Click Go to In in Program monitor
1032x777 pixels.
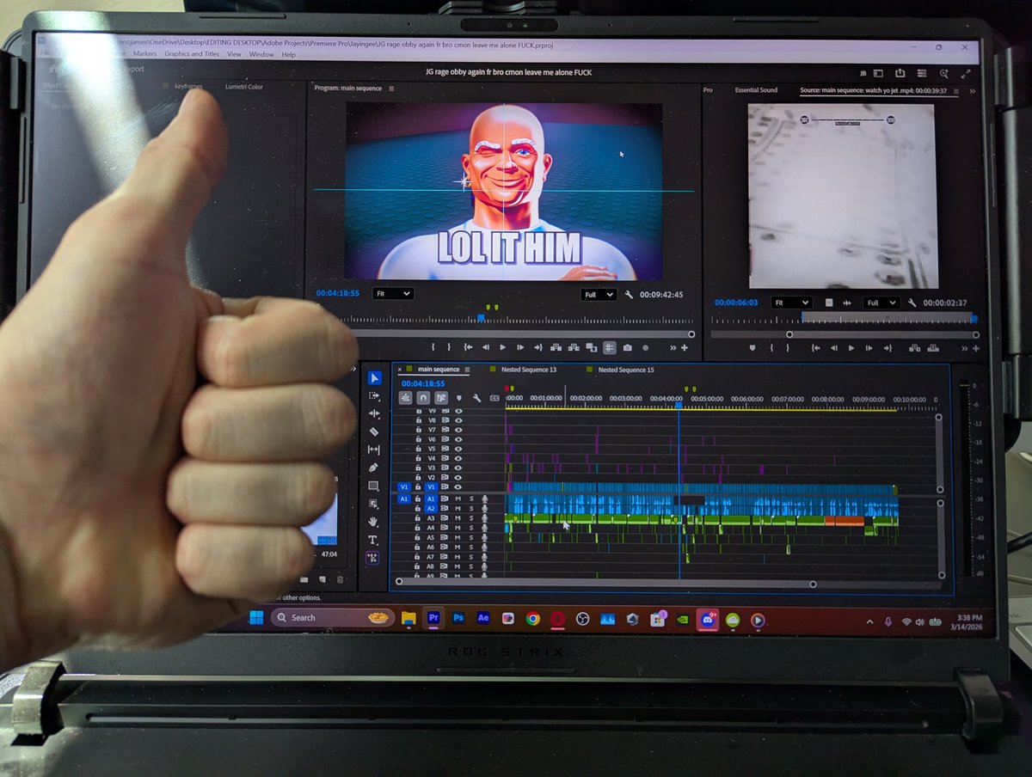pyautogui.click(x=468, y=347)
